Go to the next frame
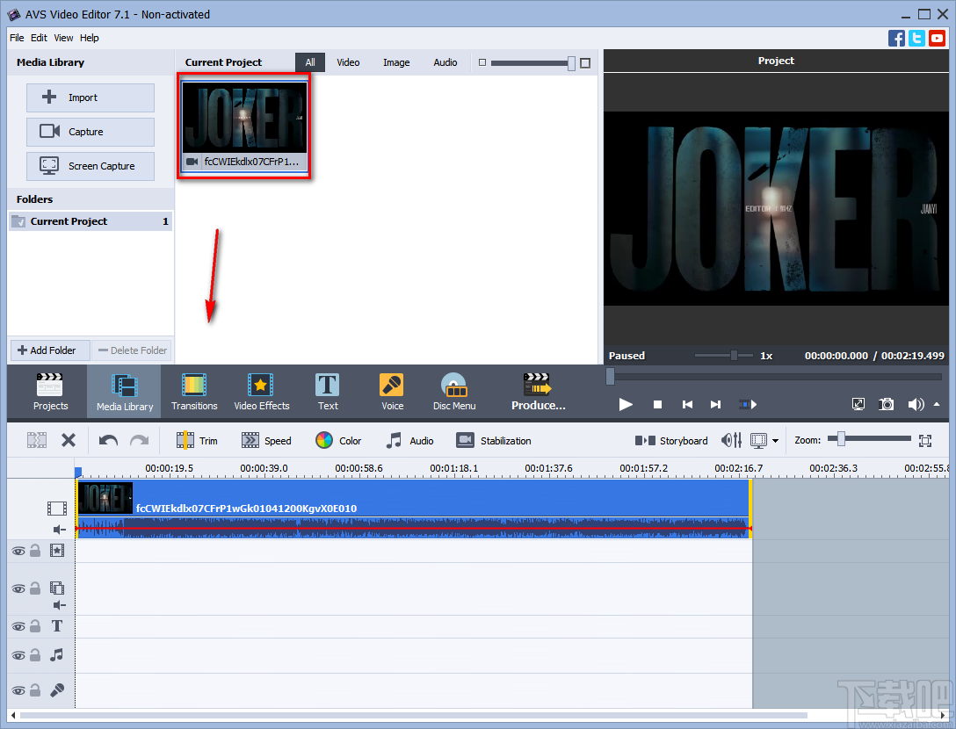The width and height of the screenshot is (956, 729). 716,404
